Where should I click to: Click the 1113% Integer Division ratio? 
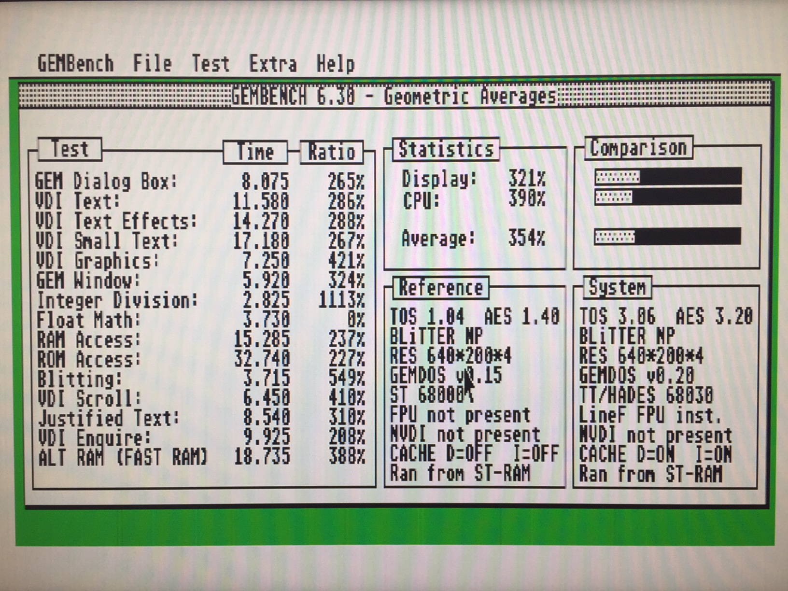[x=341, y=300]
